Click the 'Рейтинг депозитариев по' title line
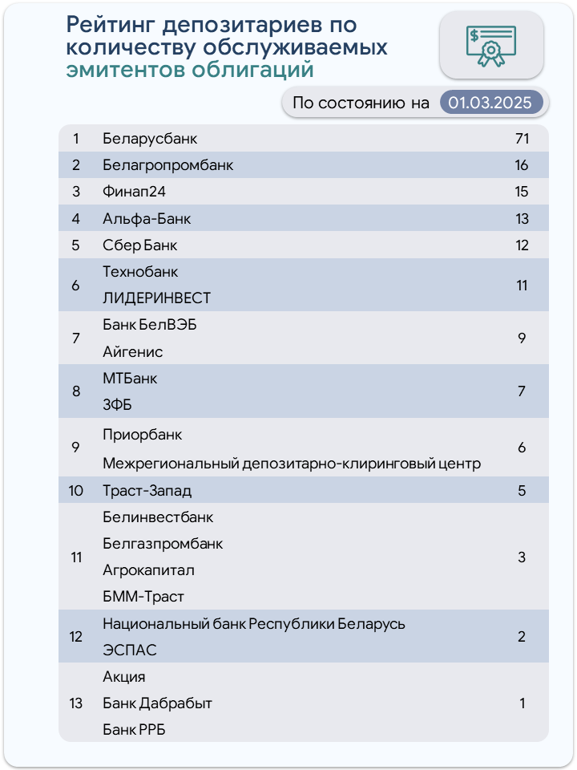Image resolution: width=577 pixels, height=770 pixels. (x=212, y=25)
